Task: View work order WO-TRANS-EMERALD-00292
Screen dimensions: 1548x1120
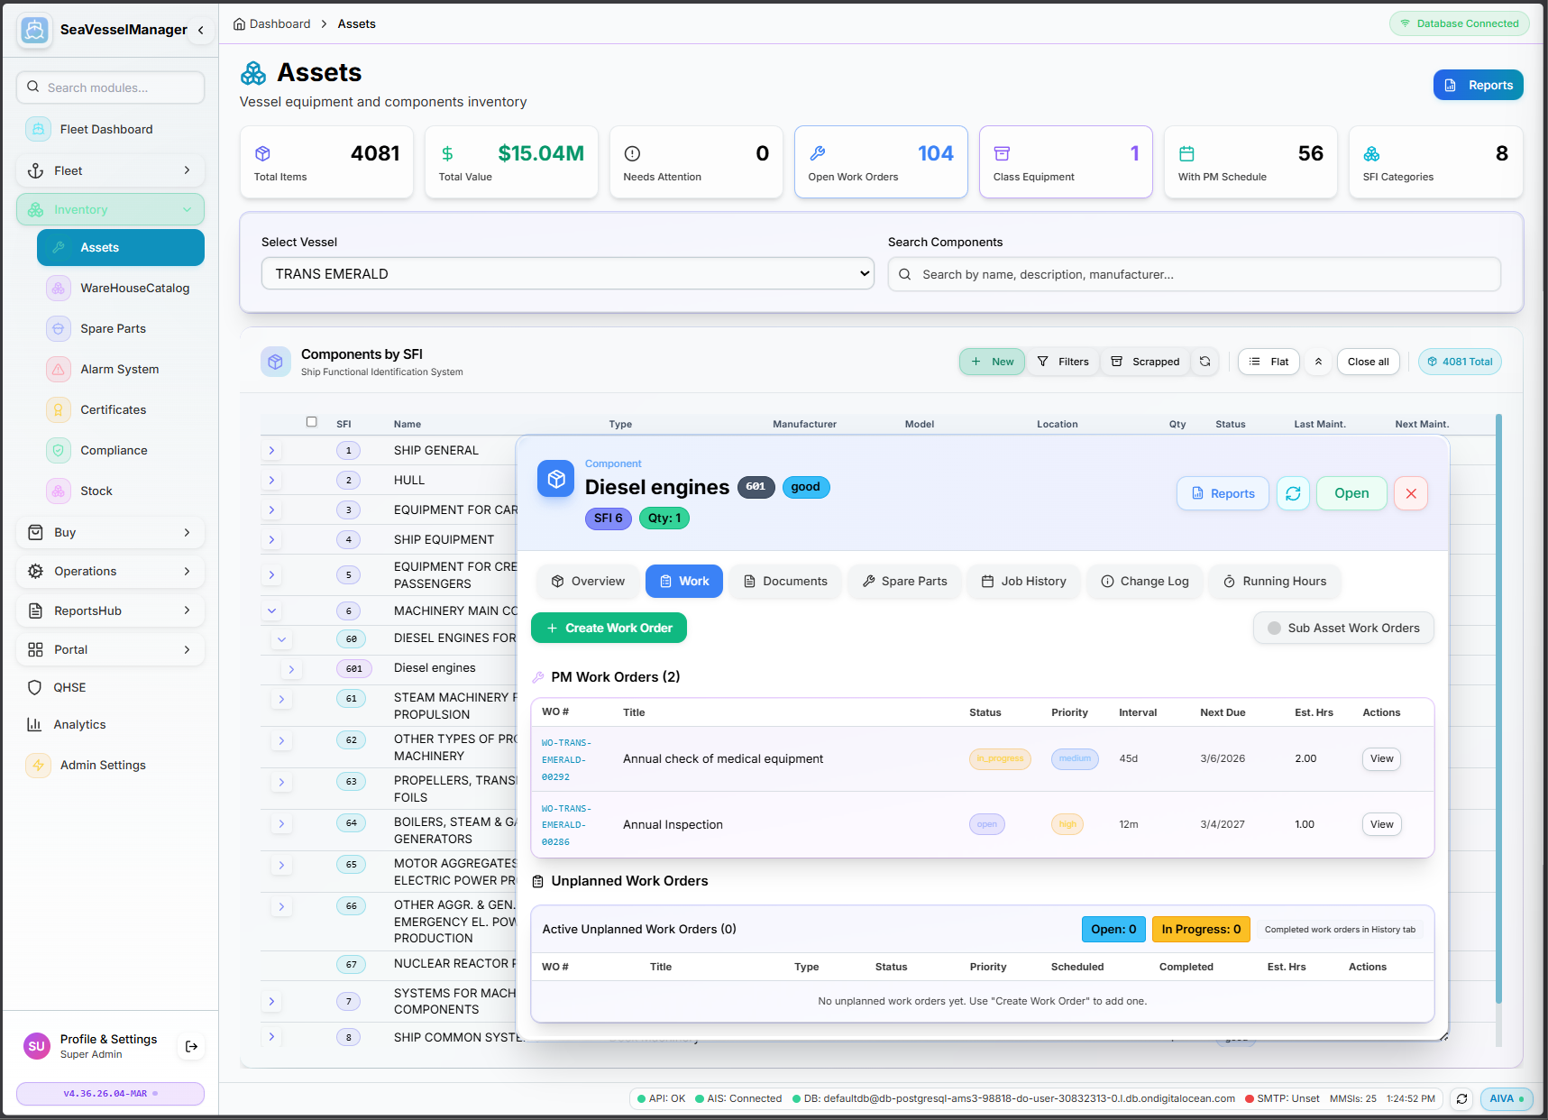Action: coord(1380,758)
